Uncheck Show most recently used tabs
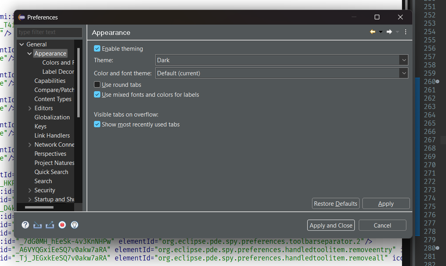Image resolution: width=446 pixels, height=266 pixels. coord(97,124)
